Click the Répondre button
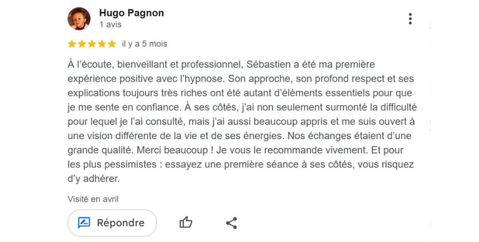The image size is (479, 242). (112, 223)
